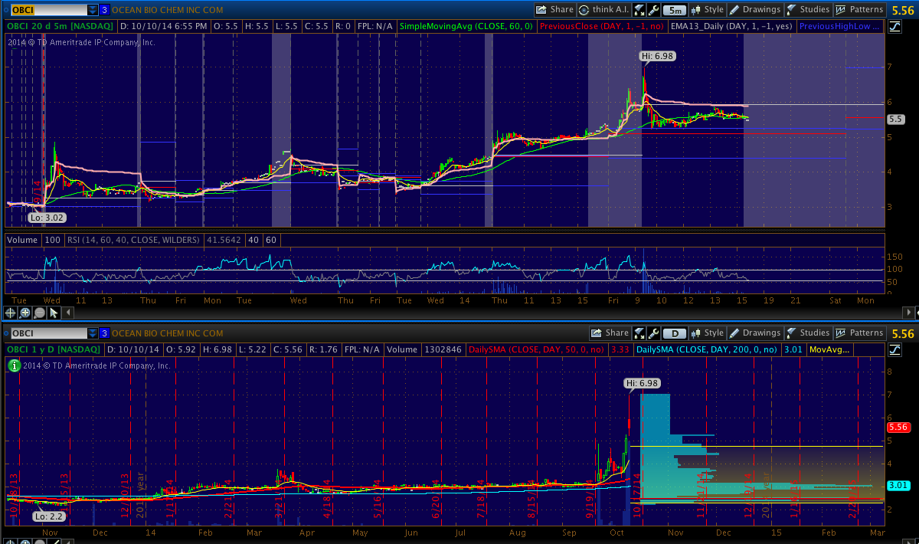Click Share on the upper chart
This screenshot has height=544, width=919.
click(x=555, y=10)
